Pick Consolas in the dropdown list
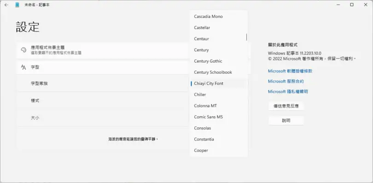Screen dimensions: 373x183 [219, 128]
